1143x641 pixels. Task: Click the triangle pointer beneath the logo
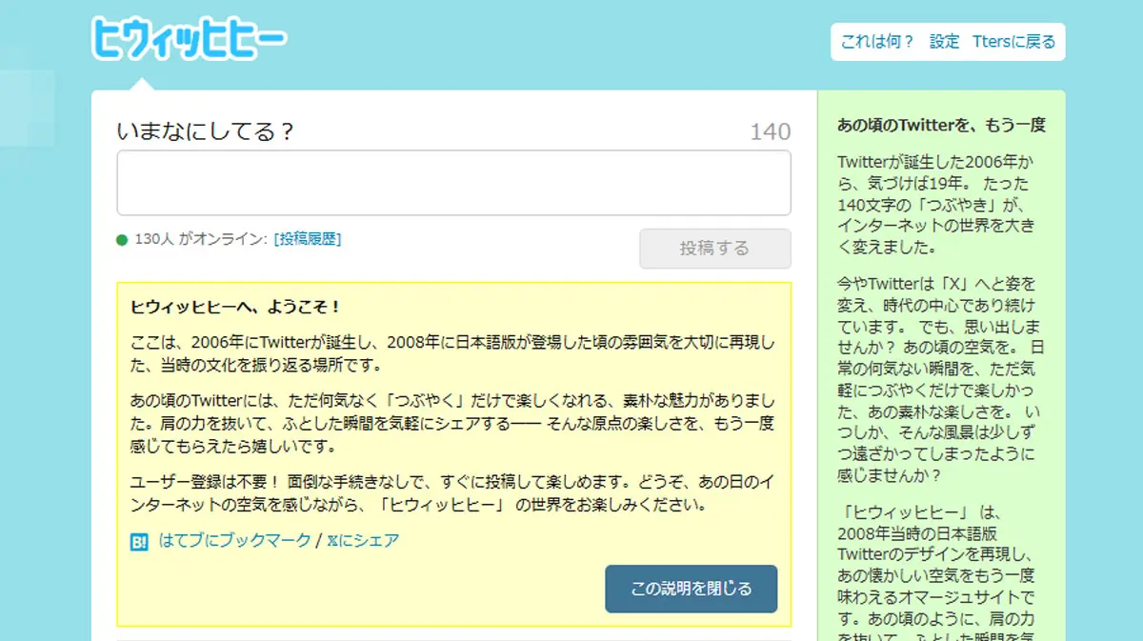[x=141, y=84]
